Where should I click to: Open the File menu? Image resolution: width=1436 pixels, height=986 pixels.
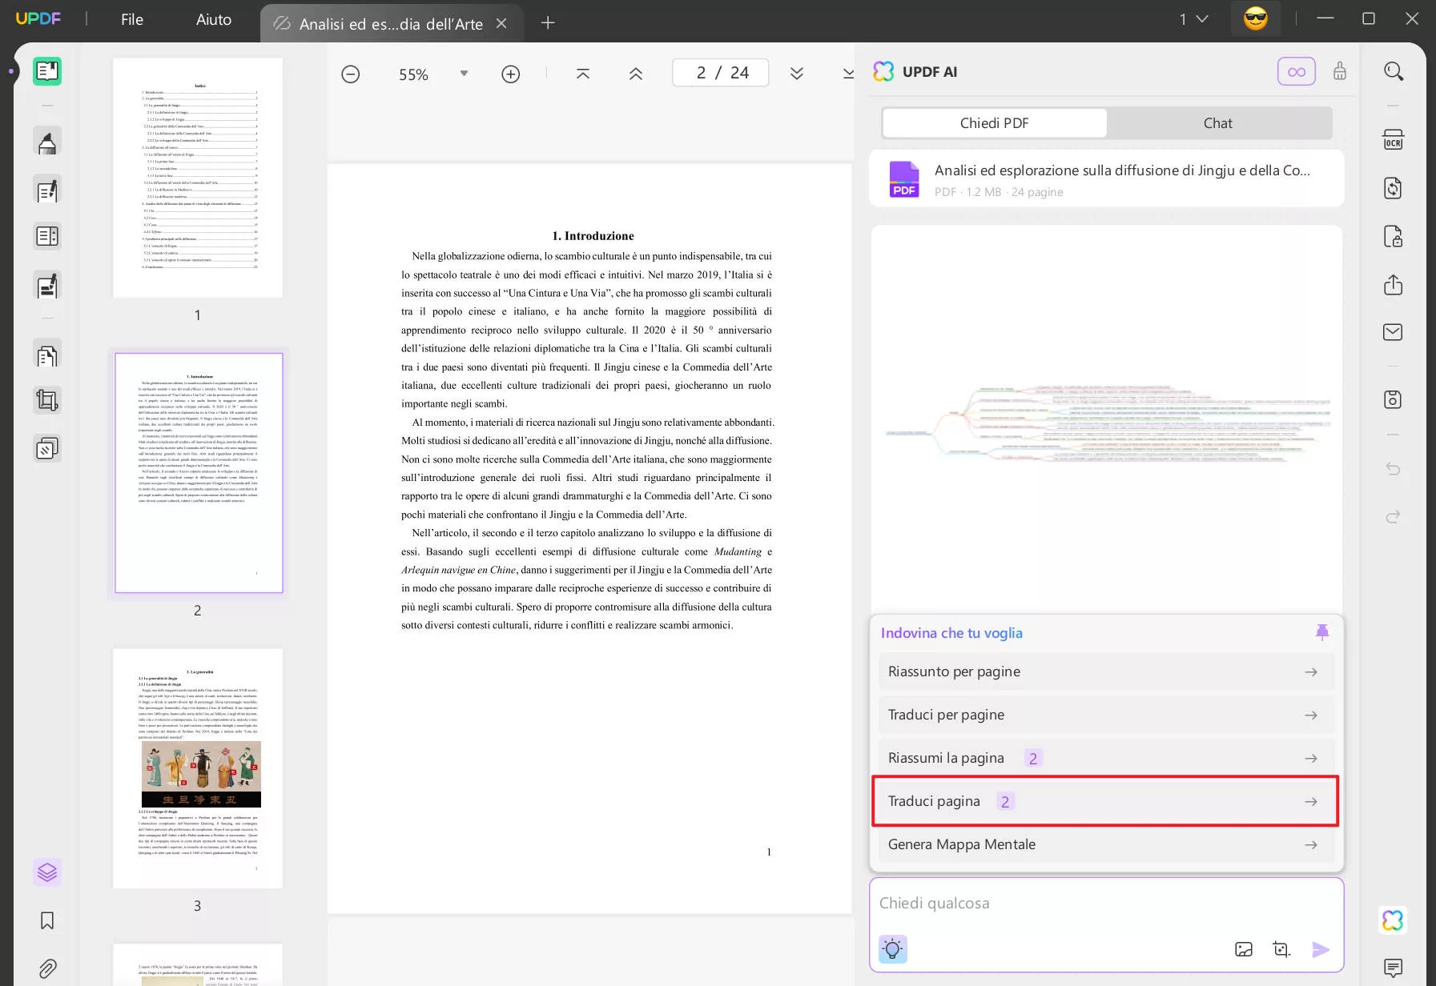(132, 20)
